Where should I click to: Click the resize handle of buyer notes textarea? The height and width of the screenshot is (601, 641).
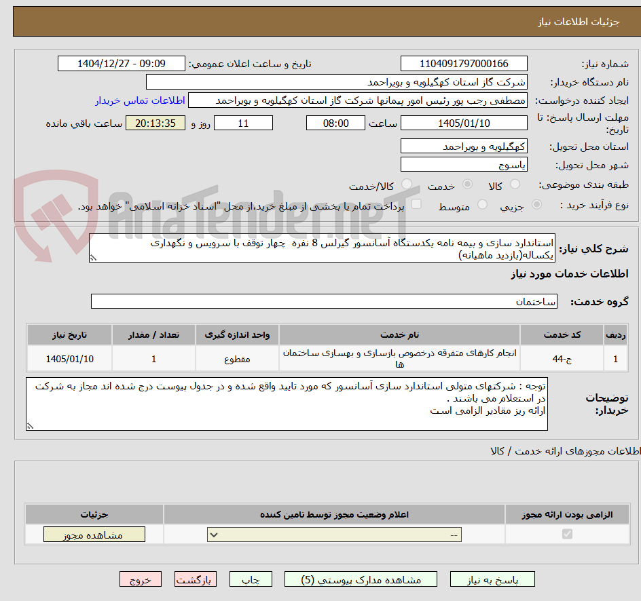pos(30,426)
